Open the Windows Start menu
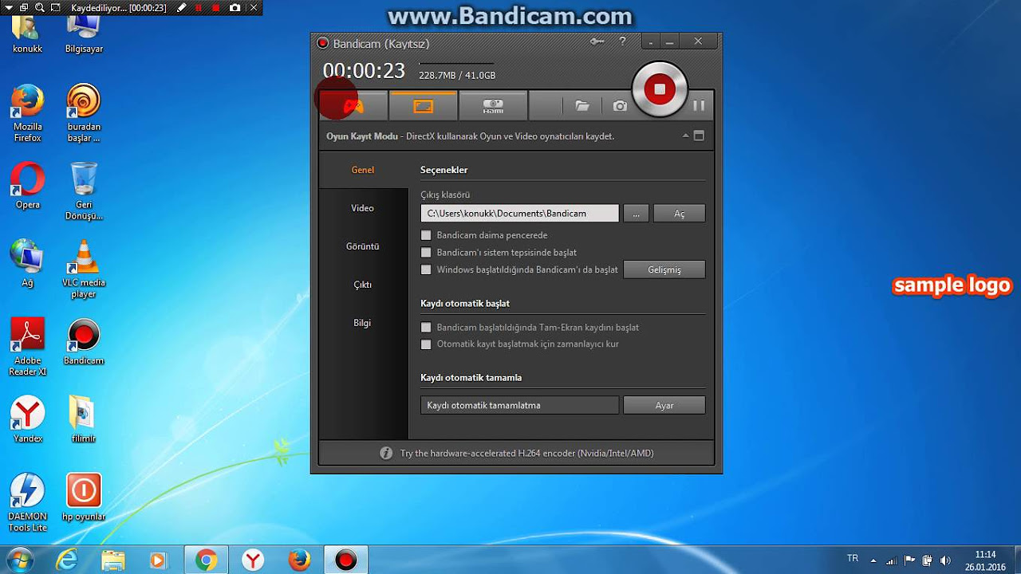1021x574 pixels. coord(19,560)
